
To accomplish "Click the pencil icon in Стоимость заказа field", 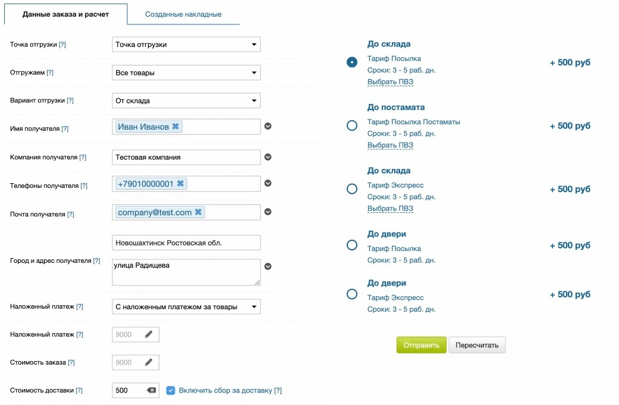I will 149,362.
